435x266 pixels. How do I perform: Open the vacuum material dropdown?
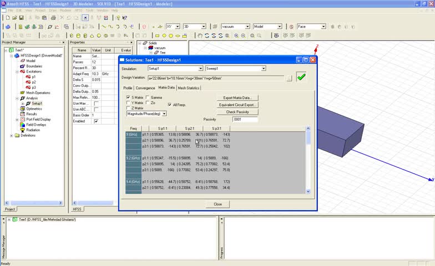[x=247, y=27]
